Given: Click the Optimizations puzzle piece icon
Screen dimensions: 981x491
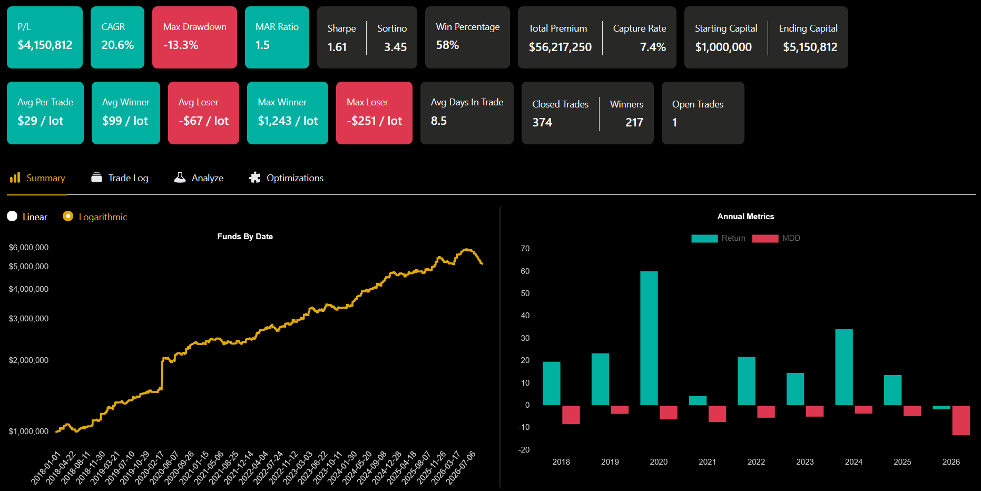Looking at the screenshot, I should click(x=255, y=178).
